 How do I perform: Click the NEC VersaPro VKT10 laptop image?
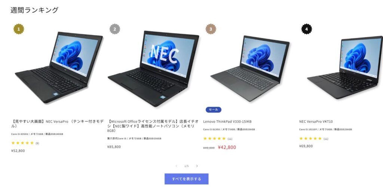[x=345, y=67]
